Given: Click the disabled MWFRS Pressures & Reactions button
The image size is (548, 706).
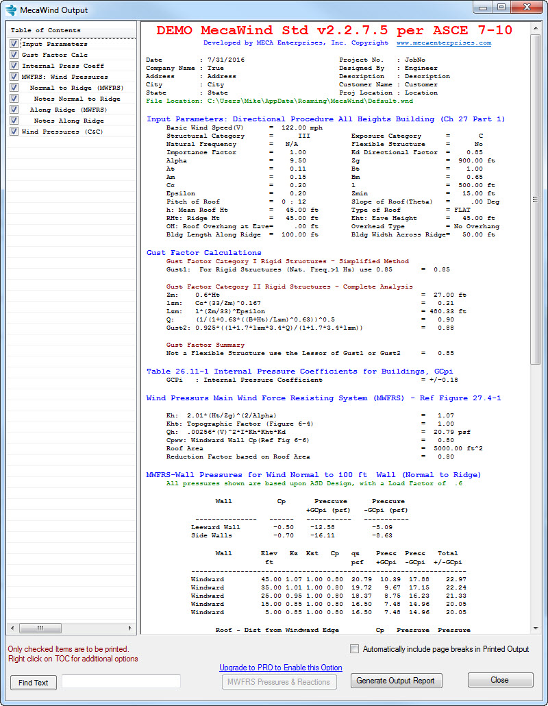Looking at the screenshot, I should pyautogui.click(x=280, y=681).
